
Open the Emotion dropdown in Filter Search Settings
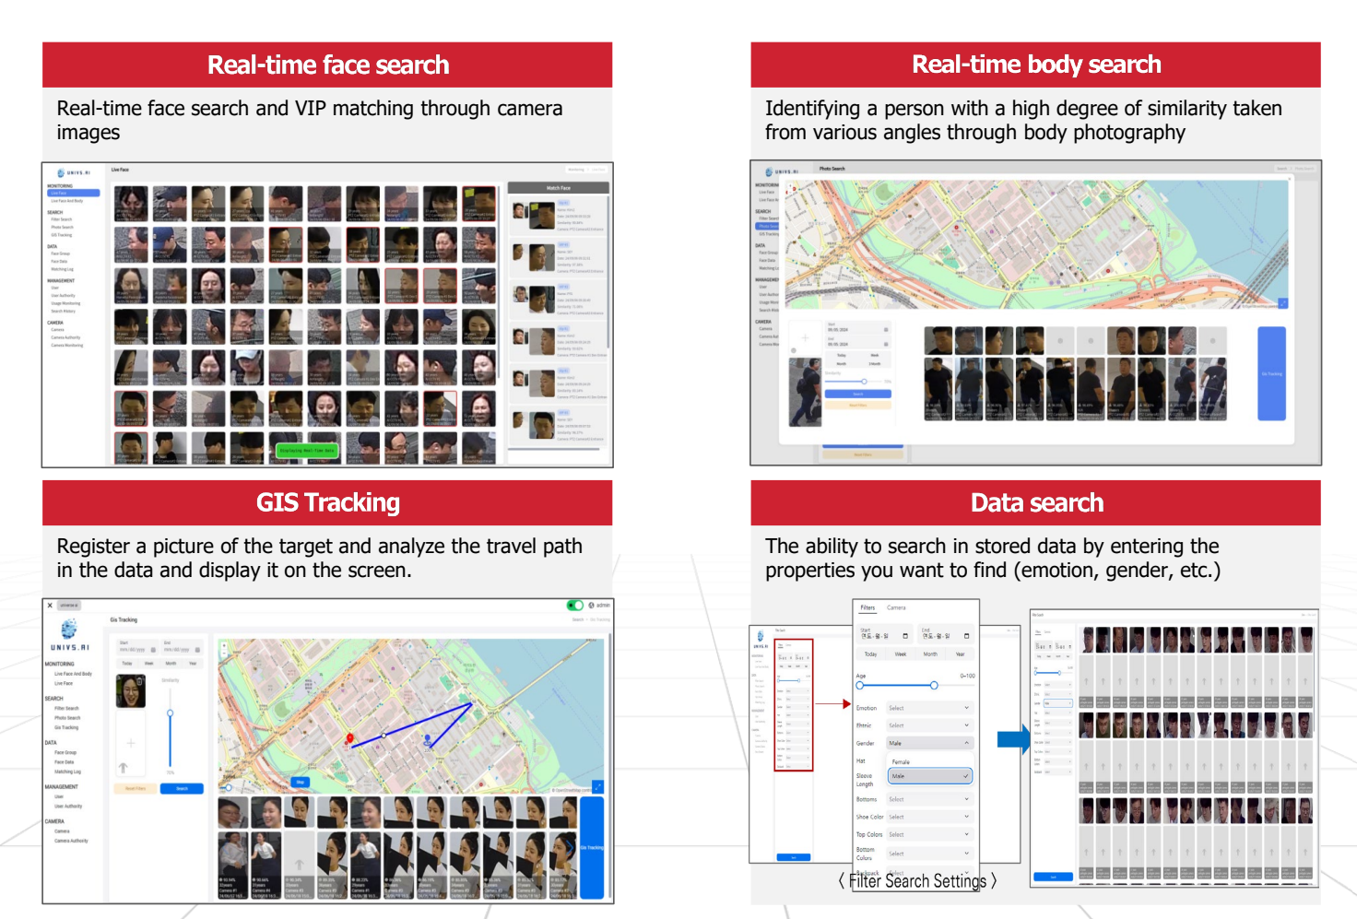click(x=929, y=708)
